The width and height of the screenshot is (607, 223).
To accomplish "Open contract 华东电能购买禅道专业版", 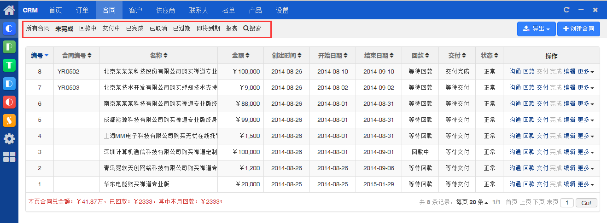I will (x=137, y=184).
